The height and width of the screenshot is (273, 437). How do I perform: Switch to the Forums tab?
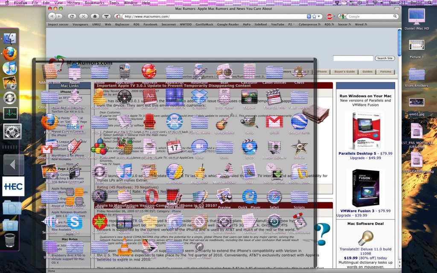(385, 72)
